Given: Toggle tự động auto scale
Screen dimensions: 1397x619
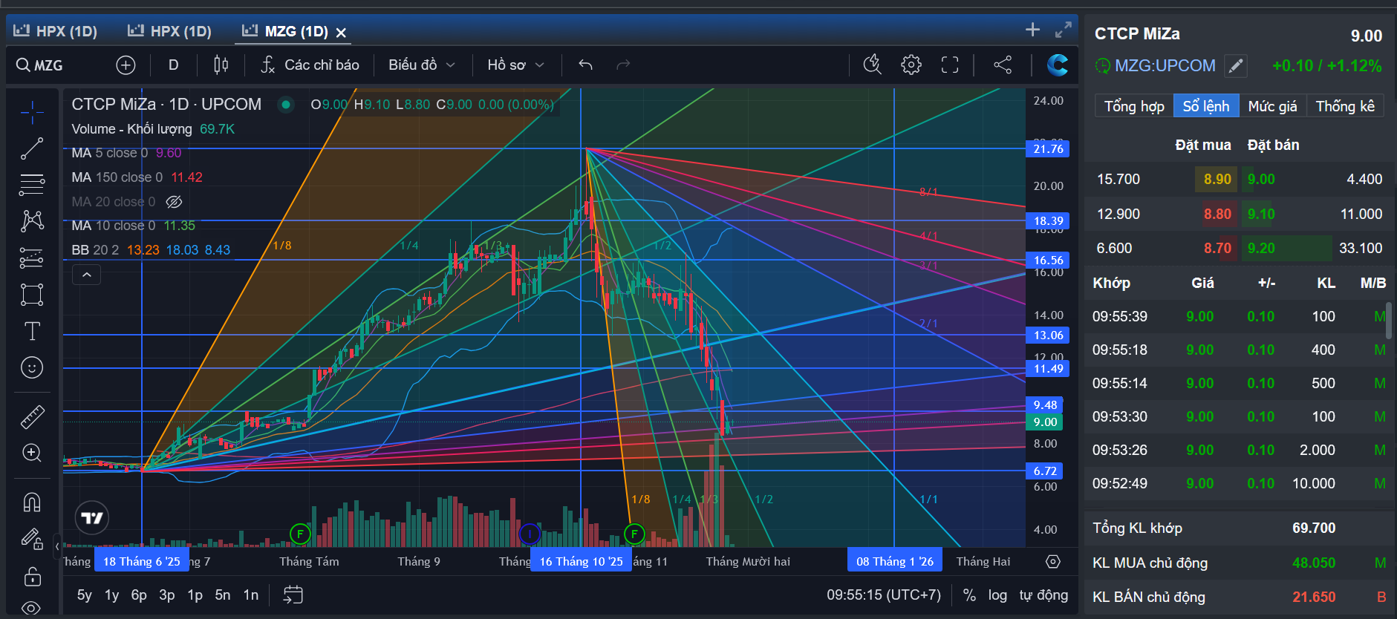Looking at the screenshot, I should 1043,595.
